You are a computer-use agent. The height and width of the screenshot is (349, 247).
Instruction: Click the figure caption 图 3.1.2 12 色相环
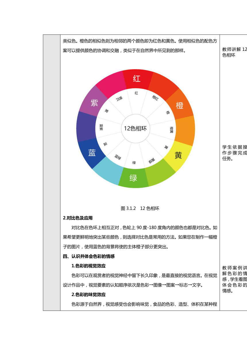140,208
